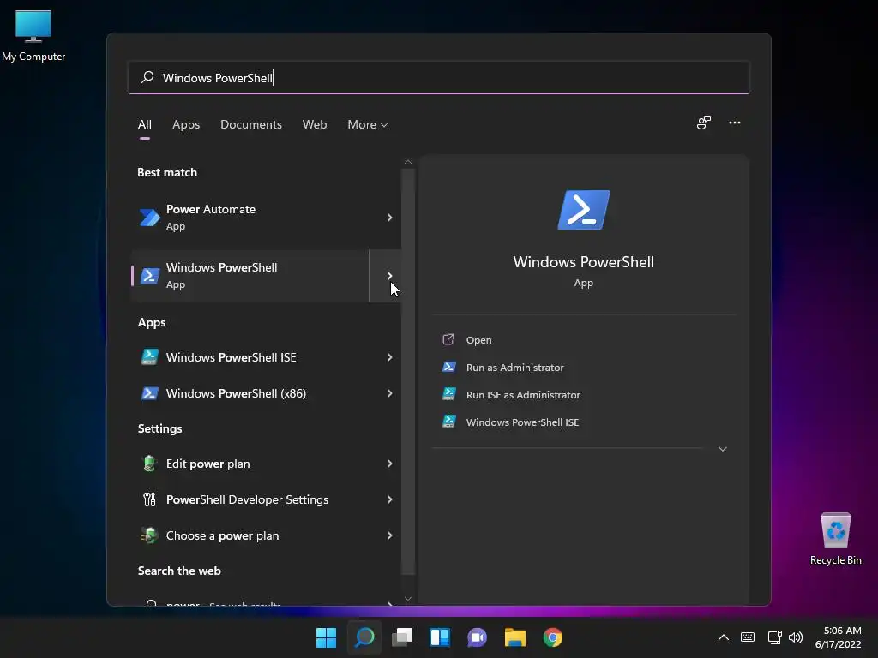This screenshot has height=658, width=878.
Task: Click the taskbar Search icon
Action: 364,637
